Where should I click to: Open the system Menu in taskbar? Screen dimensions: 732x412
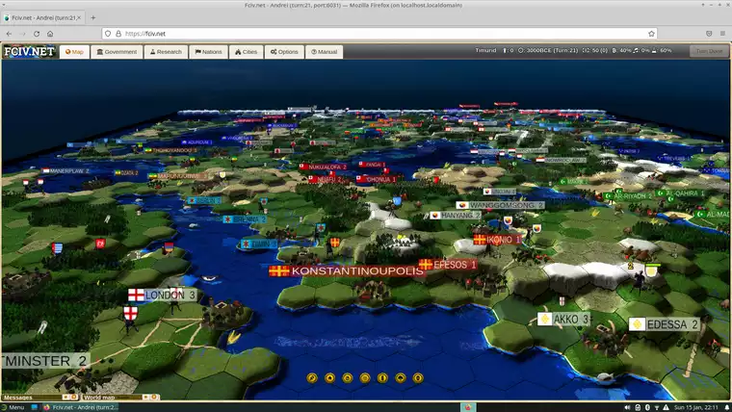(13, 407)
